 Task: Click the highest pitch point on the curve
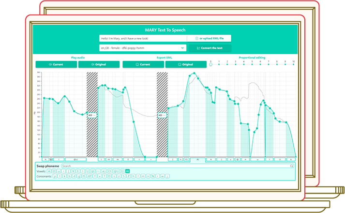[x=195, y=74]
